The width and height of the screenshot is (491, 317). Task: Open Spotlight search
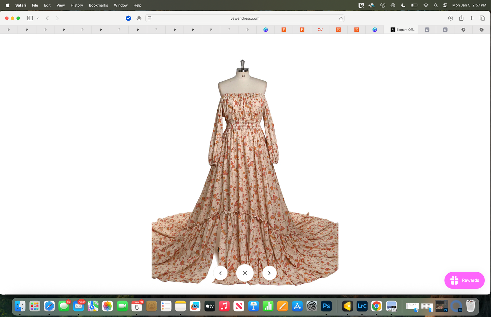[x=436, y=5]
